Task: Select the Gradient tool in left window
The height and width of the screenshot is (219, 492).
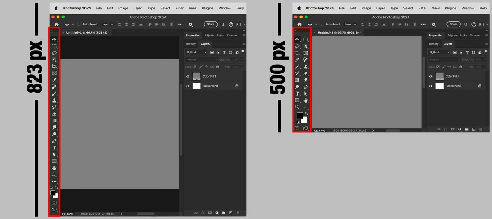Action: [54, 121]
